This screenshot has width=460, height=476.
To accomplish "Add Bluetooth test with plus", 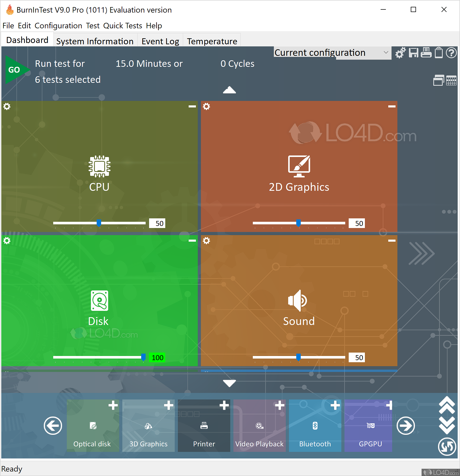I will [335, 405].
